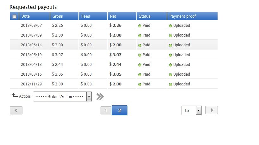Click the green Paid icon for 2013/04/13
The image size is (259, 145).
coord(140,65)
